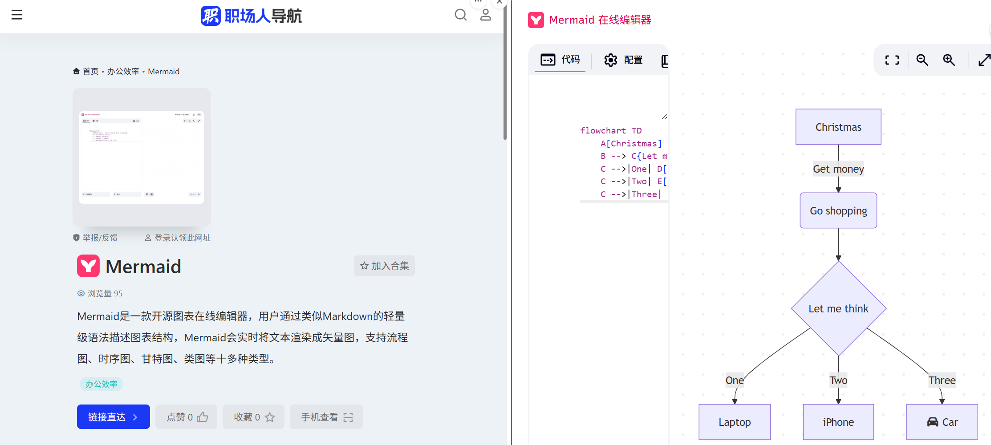Select the 'Go shopping' node
Image resolution: width=991 pixels, height=445 pixels.
838,210
